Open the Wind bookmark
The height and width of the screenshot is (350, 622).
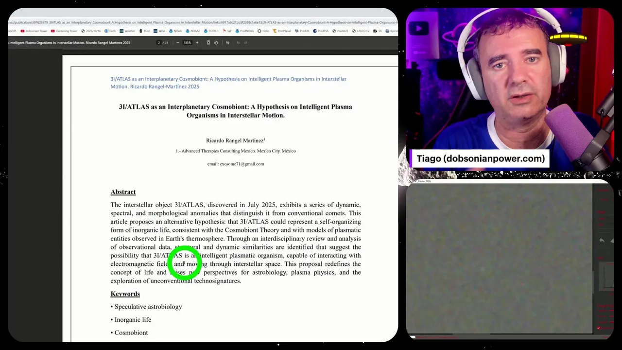[x=159, y=31]
